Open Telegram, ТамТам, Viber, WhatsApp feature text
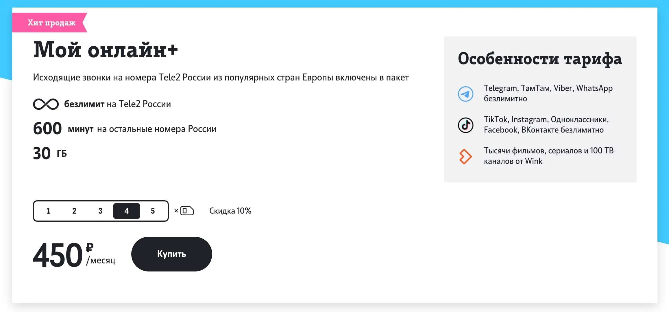The height and width of the screenshot is (312, 669). pyautogui.click(x=548, y=93)
